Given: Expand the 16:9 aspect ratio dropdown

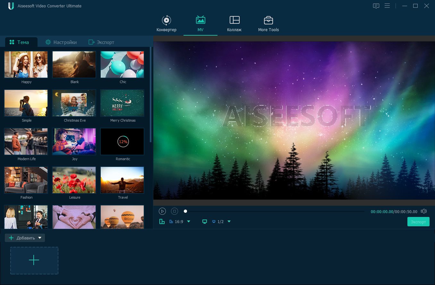Looking at the screenshot, I should (x=189, y=221).
